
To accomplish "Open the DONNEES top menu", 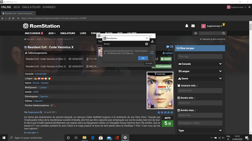I will coord(49,7).
